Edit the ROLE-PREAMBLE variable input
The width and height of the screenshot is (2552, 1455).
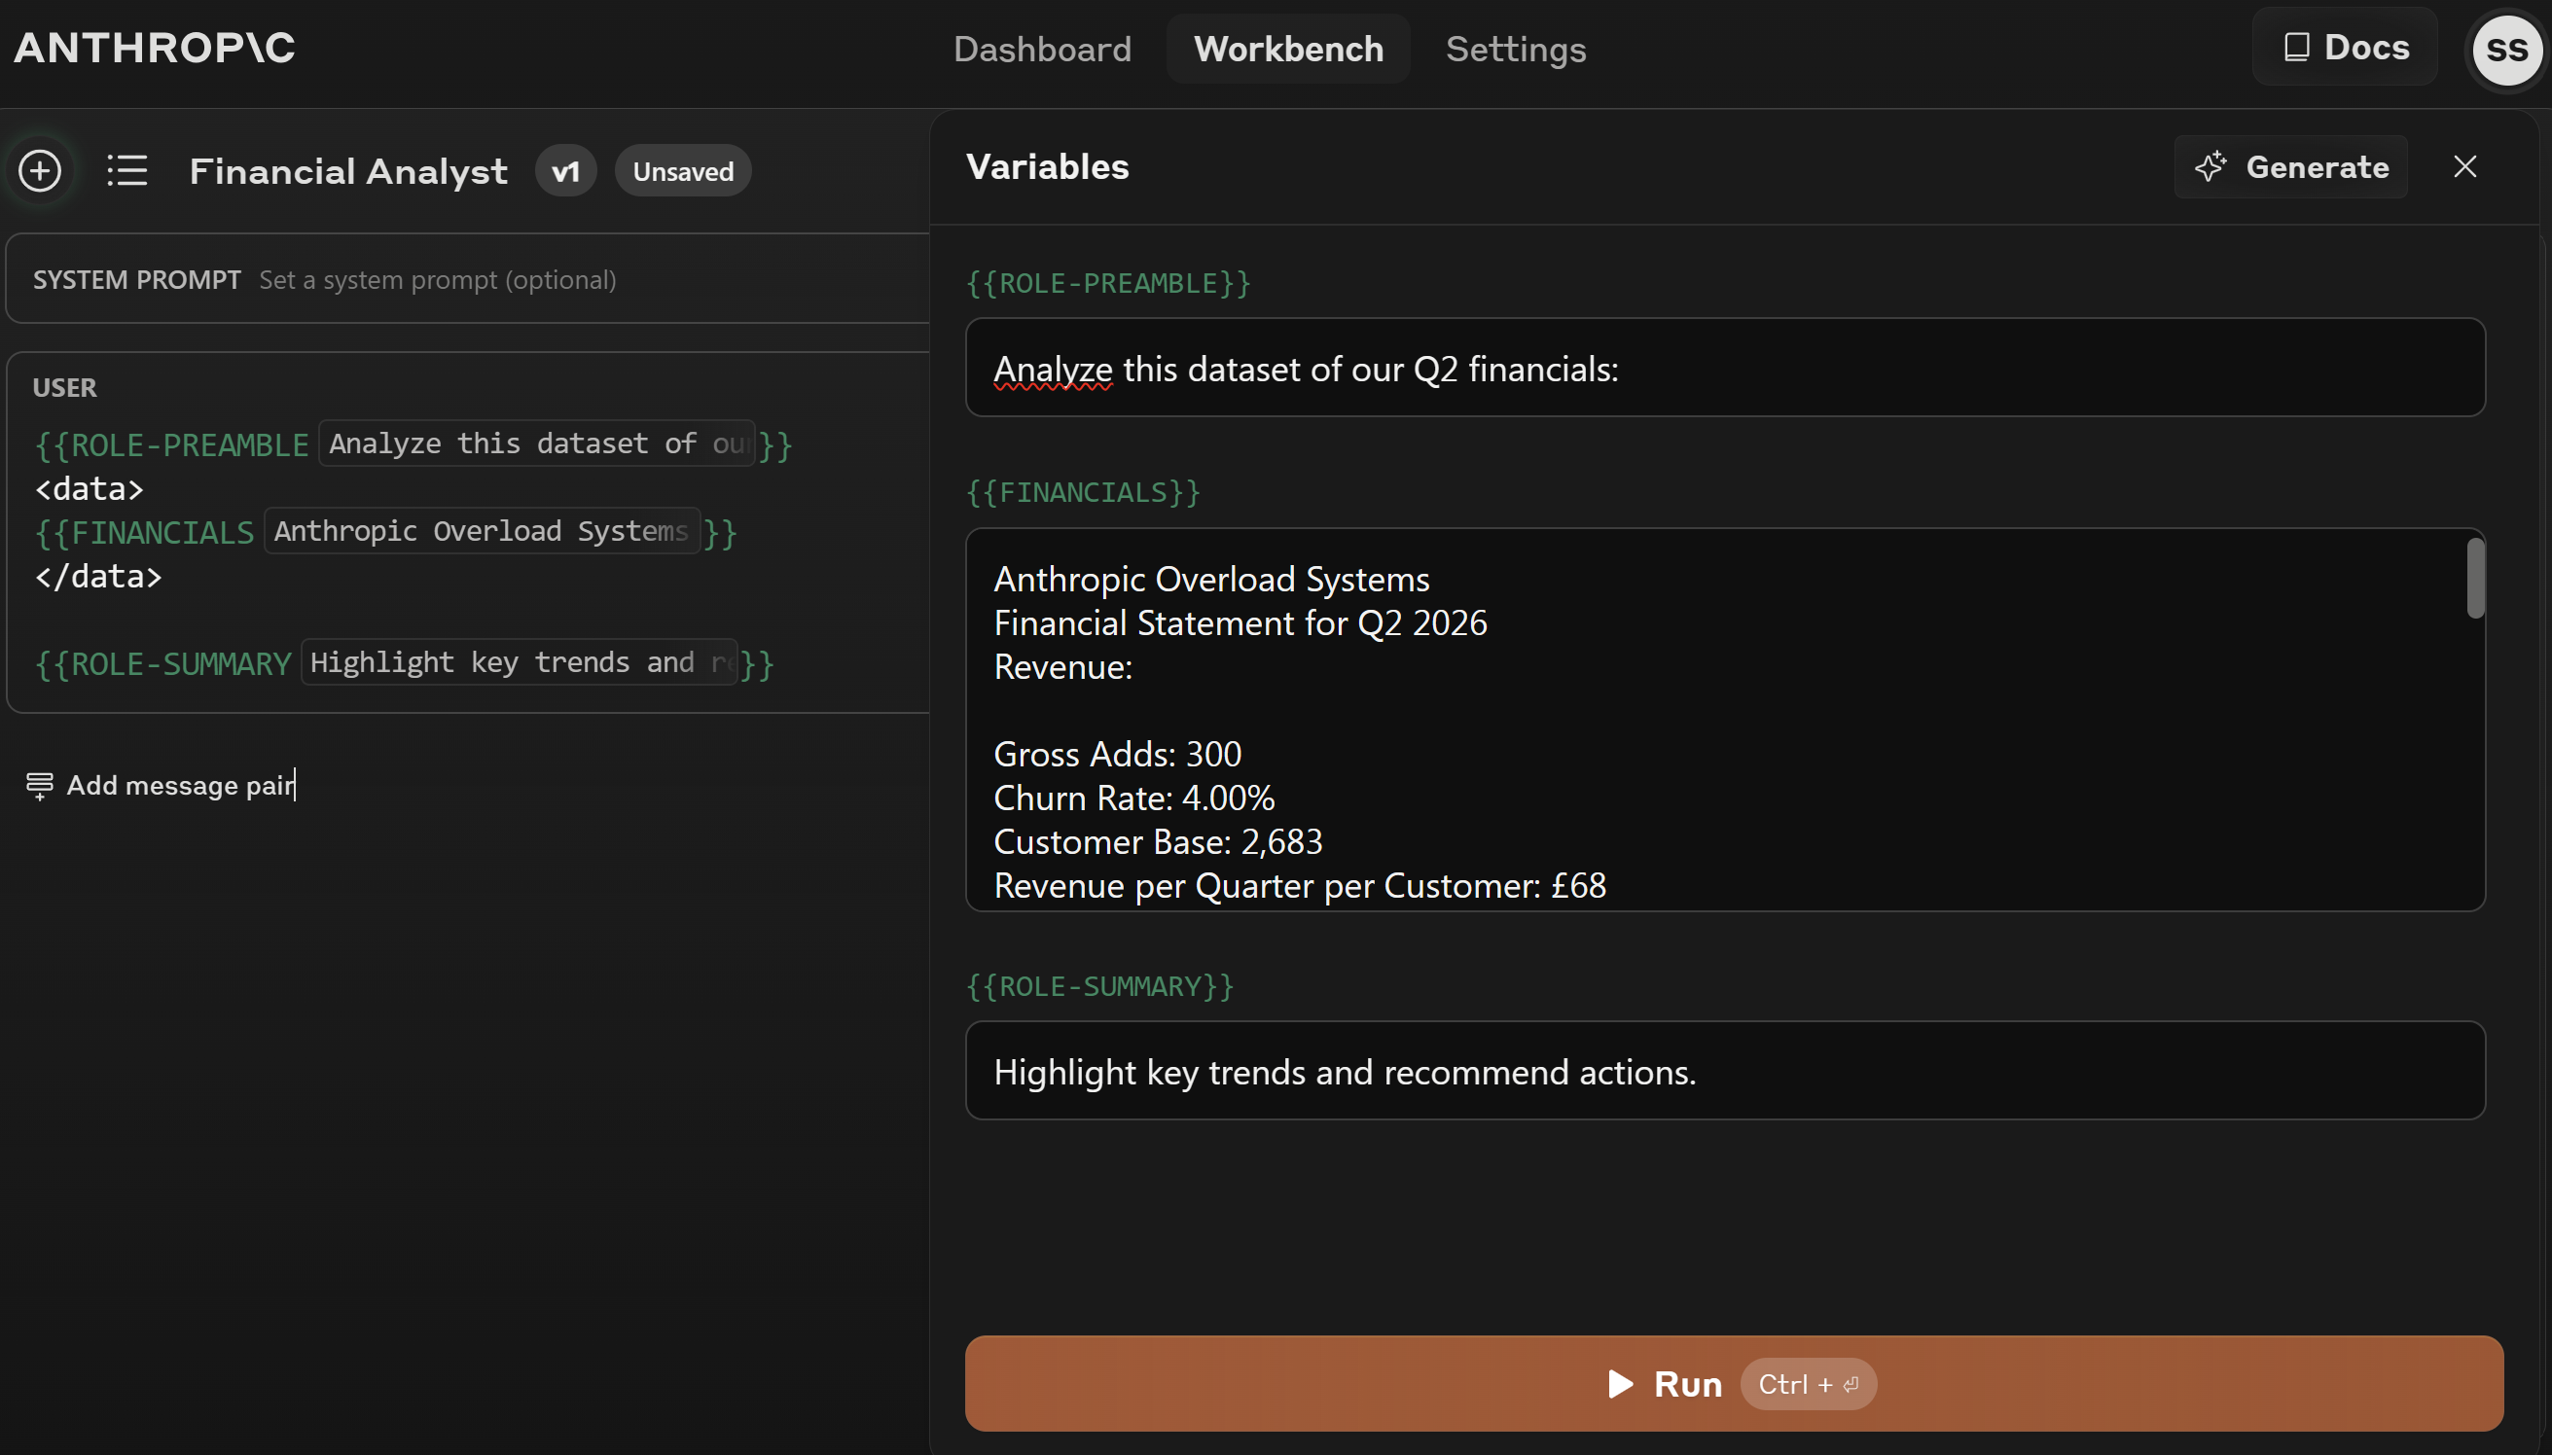1723,369
